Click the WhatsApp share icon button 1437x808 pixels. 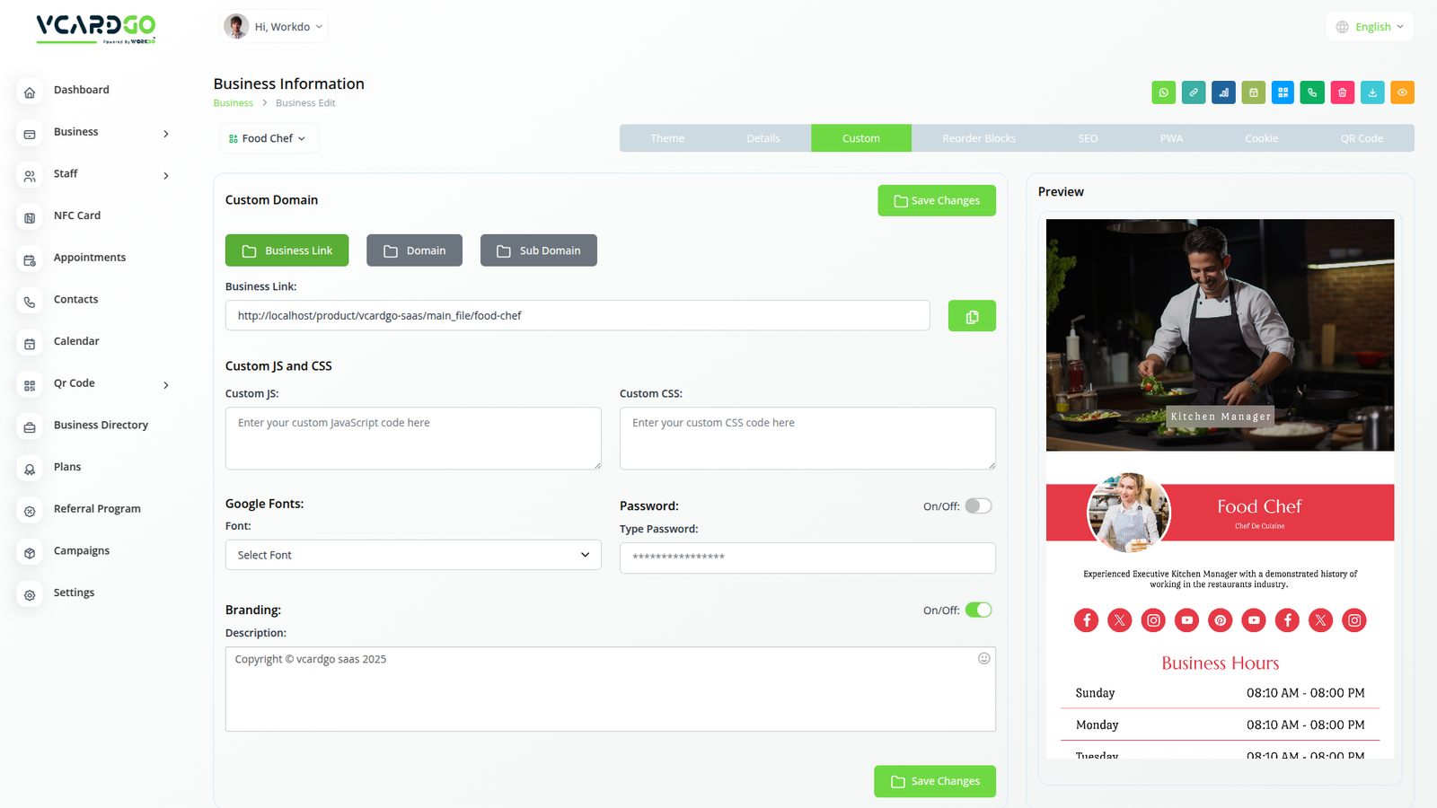coord(1163,92)
